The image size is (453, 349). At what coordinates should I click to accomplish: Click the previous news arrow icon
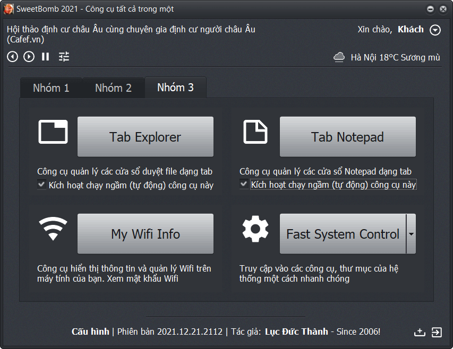tap(12, 57)
